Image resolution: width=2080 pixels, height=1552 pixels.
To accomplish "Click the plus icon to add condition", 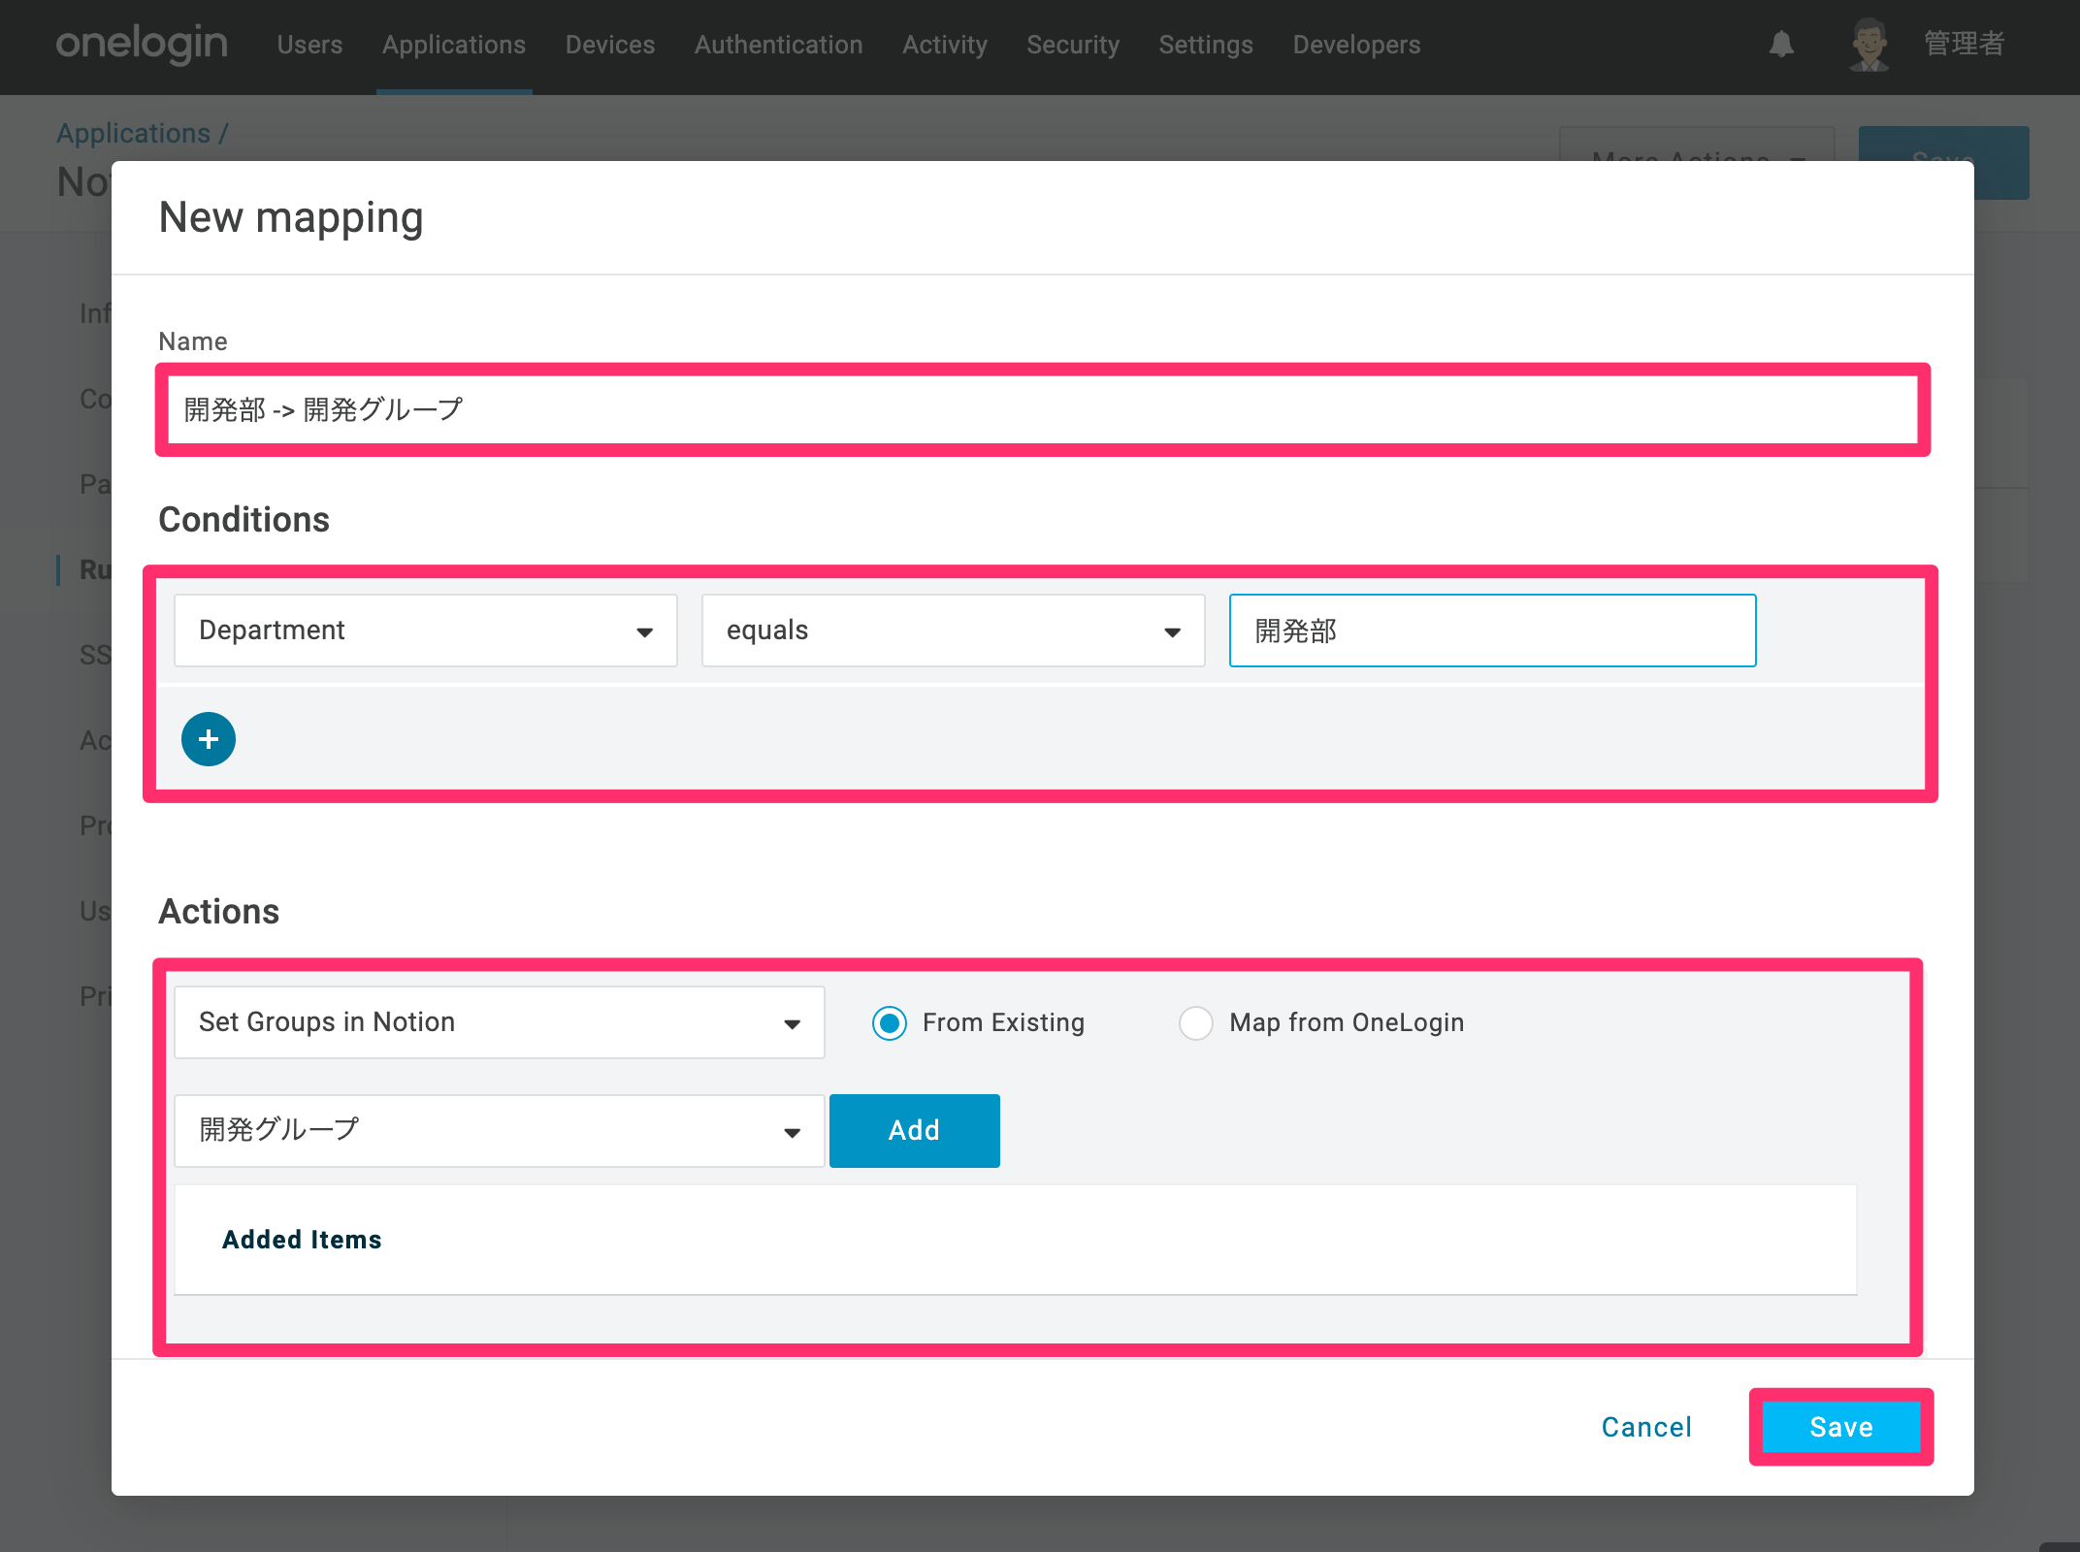I will pos(209,739).
